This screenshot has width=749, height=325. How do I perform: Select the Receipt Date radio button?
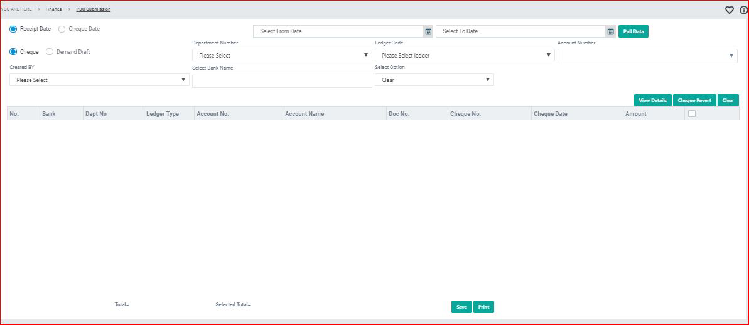pos(14,29)
